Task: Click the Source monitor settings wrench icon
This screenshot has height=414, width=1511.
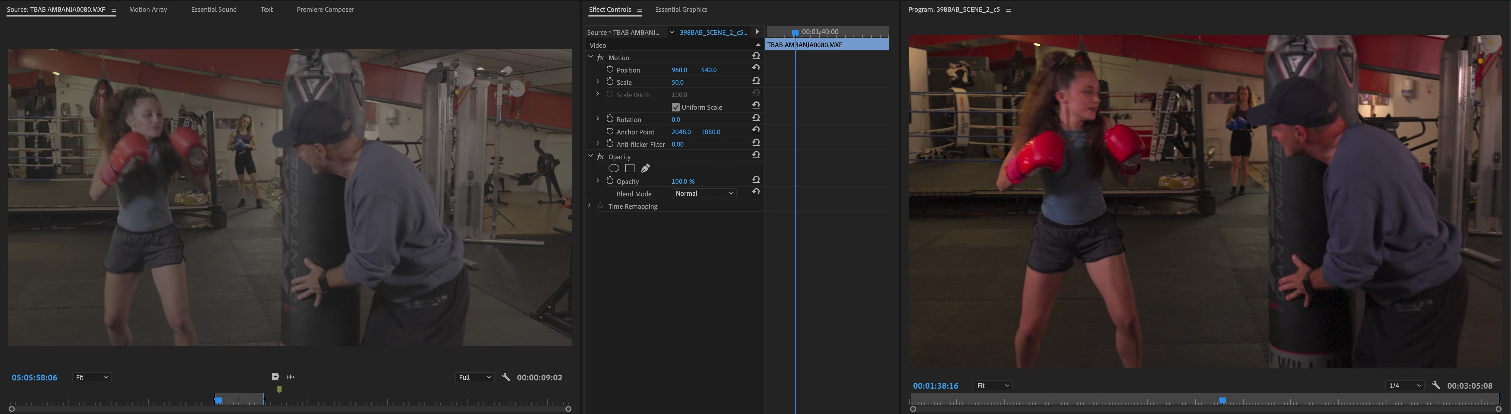Action: click(506, 377)
